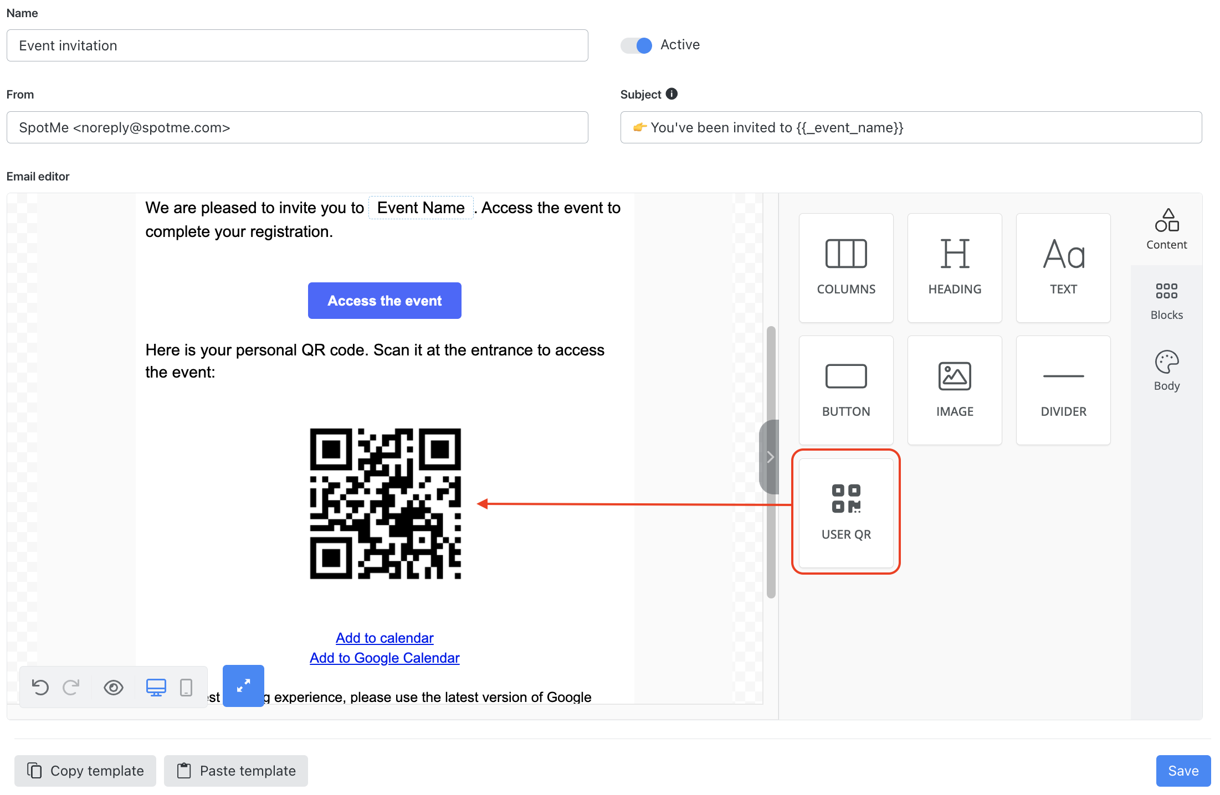Add a Text content block
Image resolution: width=1220 pixels, height=795 pixels.
(1063, 267)
